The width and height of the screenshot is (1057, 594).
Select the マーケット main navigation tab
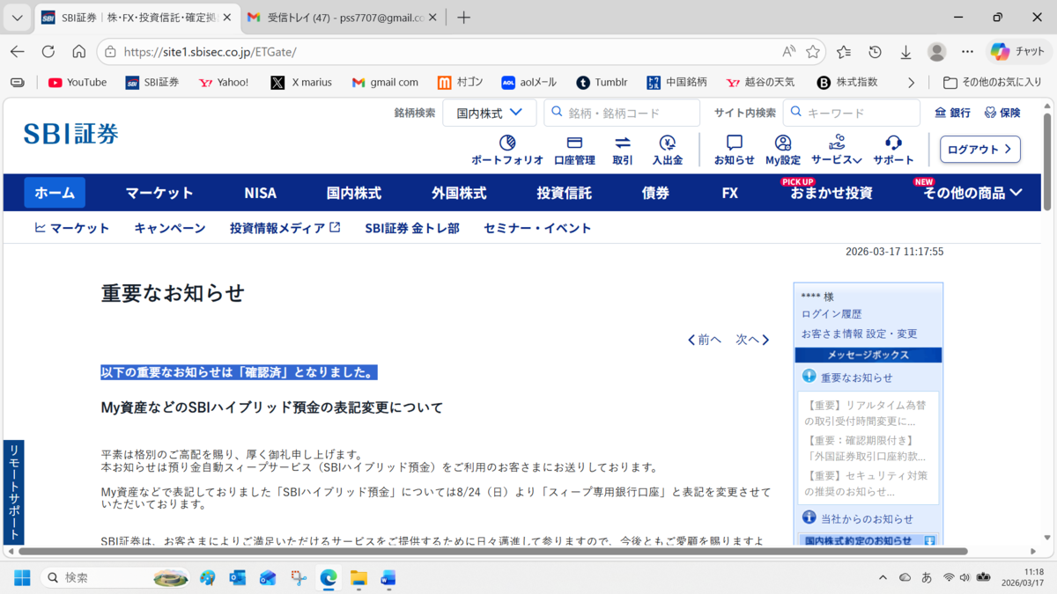pyautogui.click(x=159, y=193)
